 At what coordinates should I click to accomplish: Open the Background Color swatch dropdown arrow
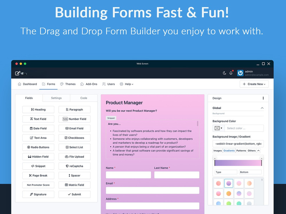tap(222, 128)
